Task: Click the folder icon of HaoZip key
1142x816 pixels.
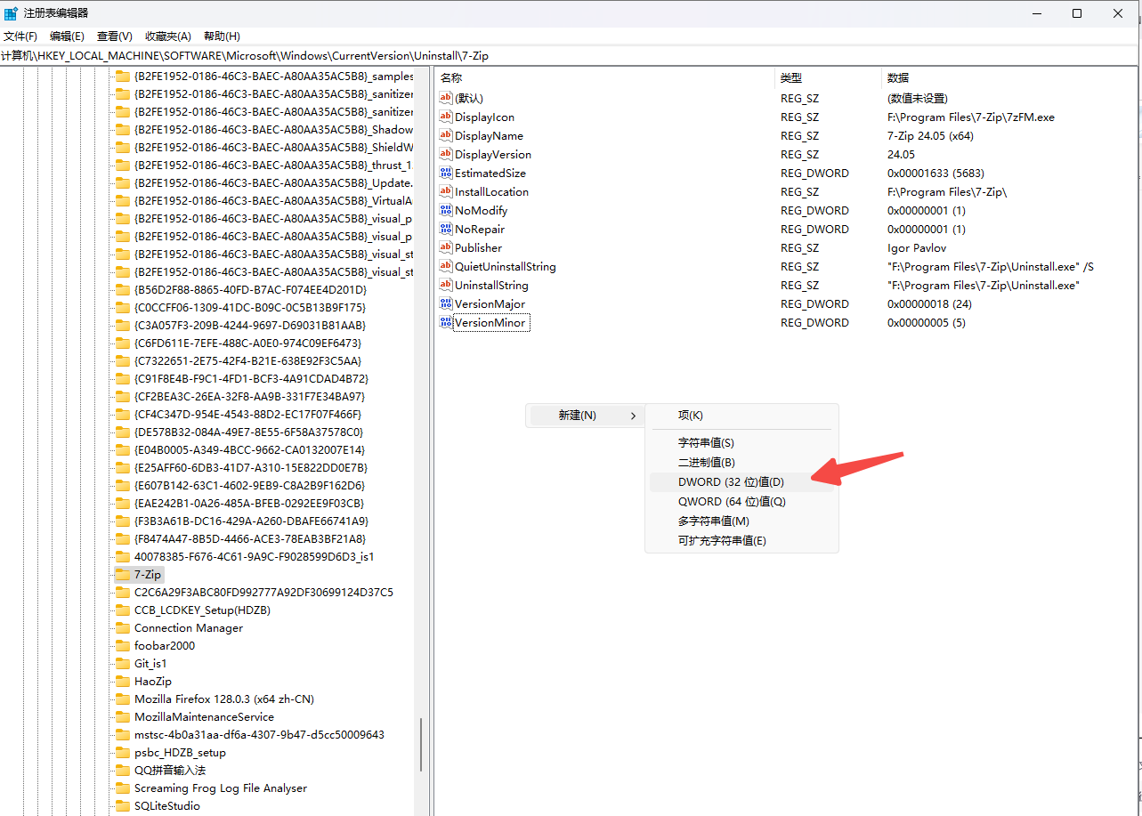Action: (123, 682)
